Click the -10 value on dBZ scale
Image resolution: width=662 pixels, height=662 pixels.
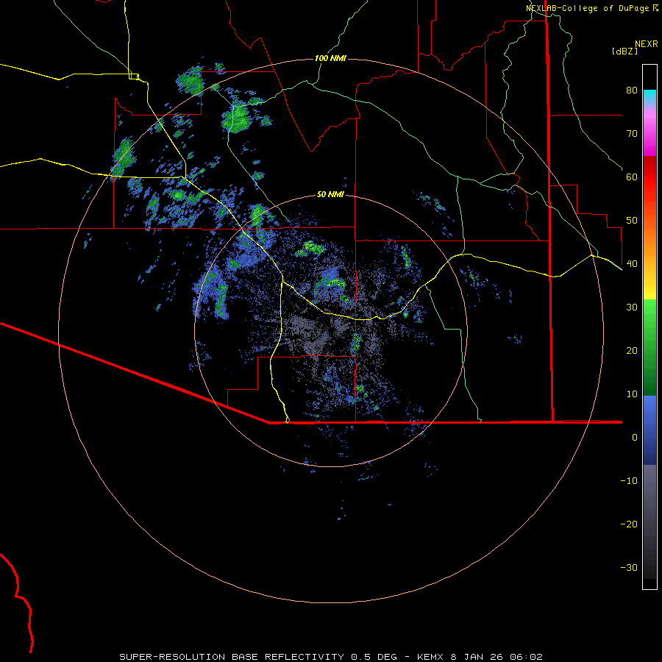[x=629, y=481]
